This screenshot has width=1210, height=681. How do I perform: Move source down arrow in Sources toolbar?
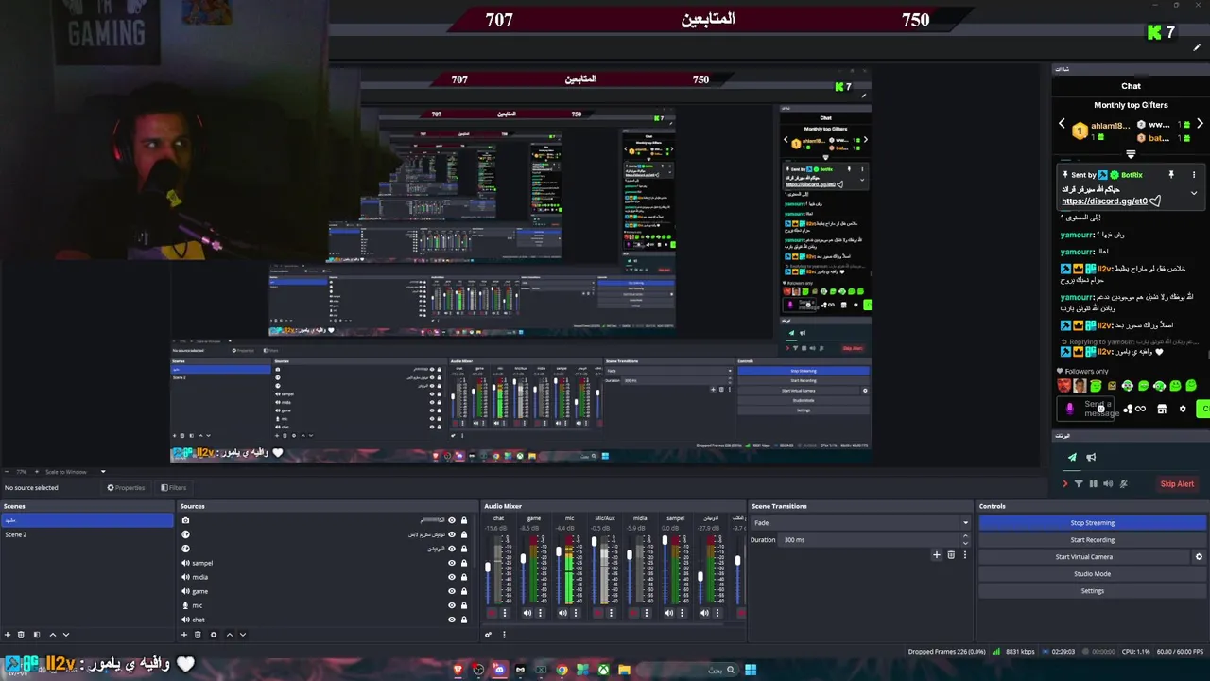(x=243, y=635)
